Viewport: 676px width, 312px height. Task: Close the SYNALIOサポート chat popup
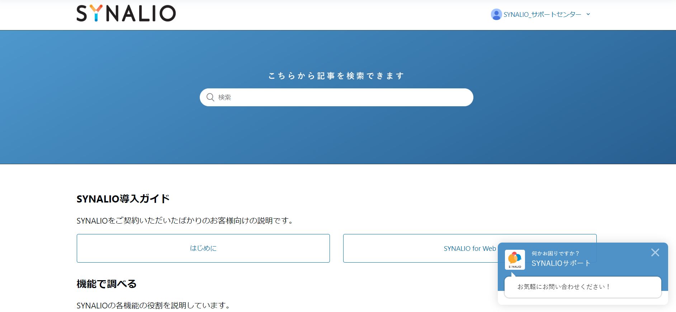(x=655, y=253)
